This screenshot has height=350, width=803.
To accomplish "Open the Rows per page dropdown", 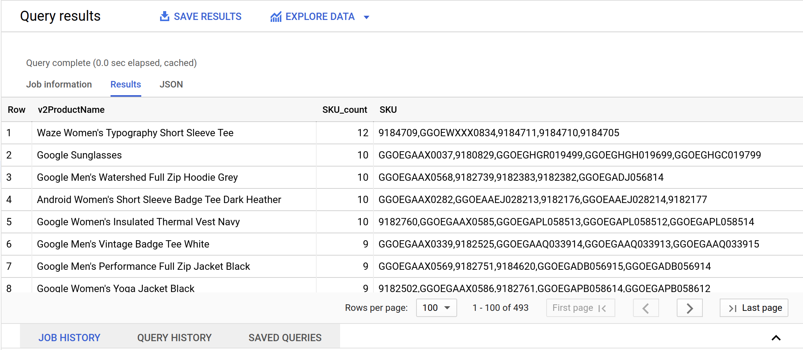I will 436,308.
